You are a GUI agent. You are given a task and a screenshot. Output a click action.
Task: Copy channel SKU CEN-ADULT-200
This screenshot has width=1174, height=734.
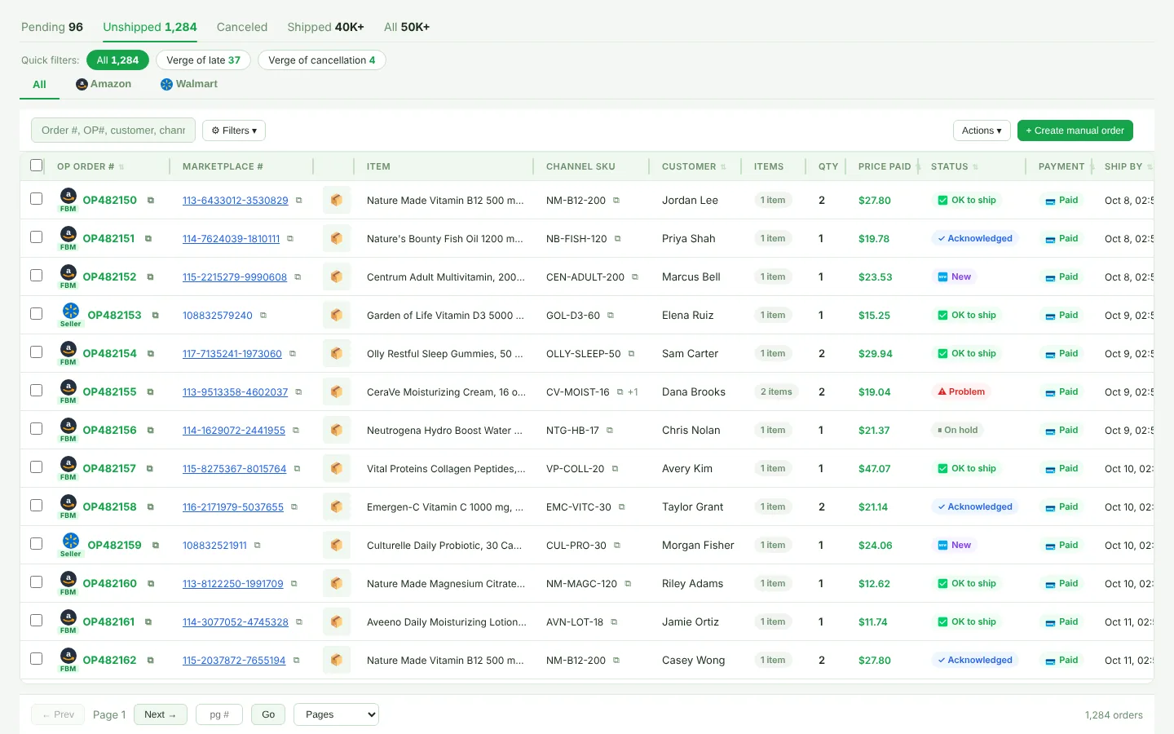635,277
